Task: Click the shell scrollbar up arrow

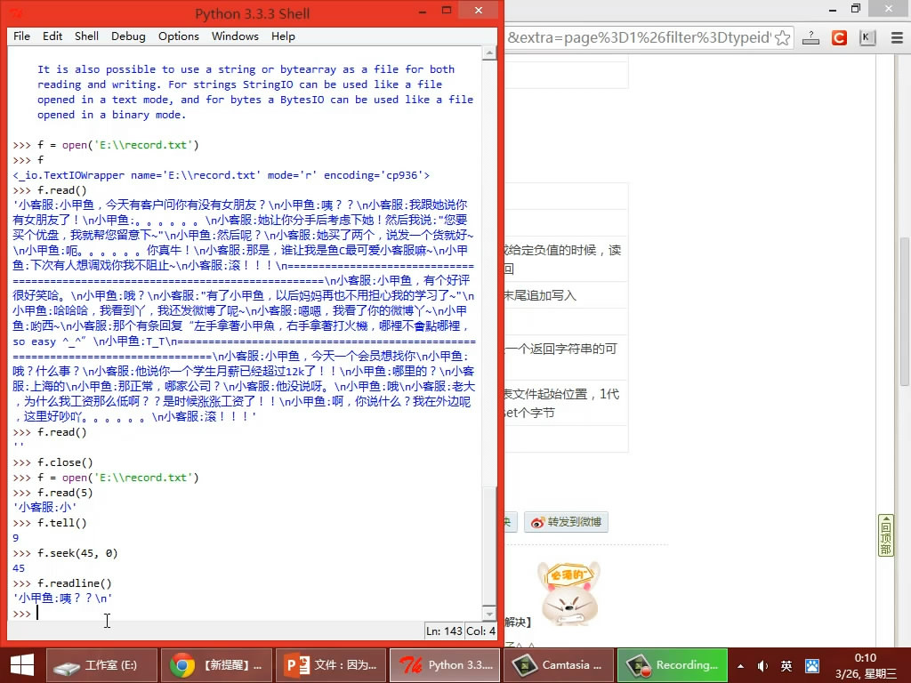Action: [x=489, y=54]
